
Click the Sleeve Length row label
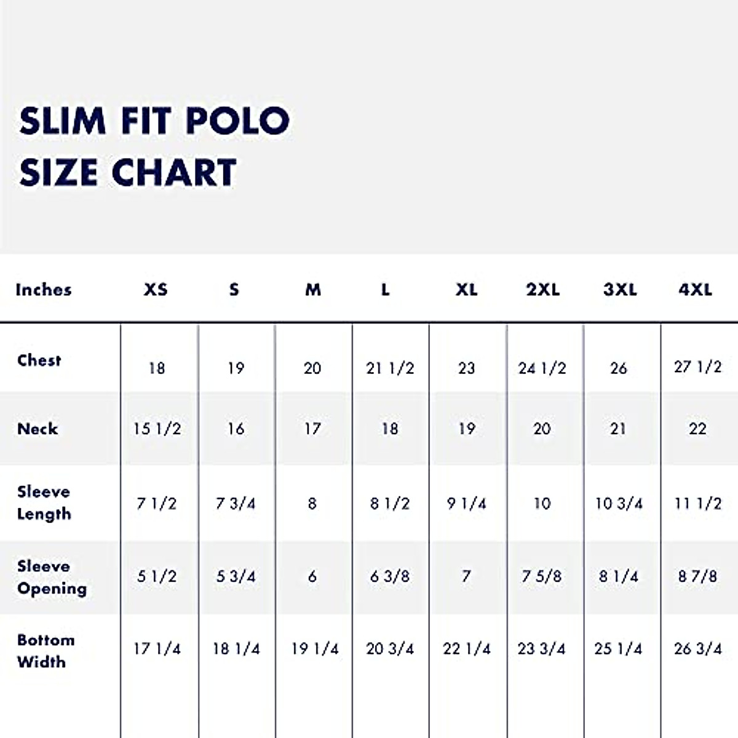coord(44,502)
